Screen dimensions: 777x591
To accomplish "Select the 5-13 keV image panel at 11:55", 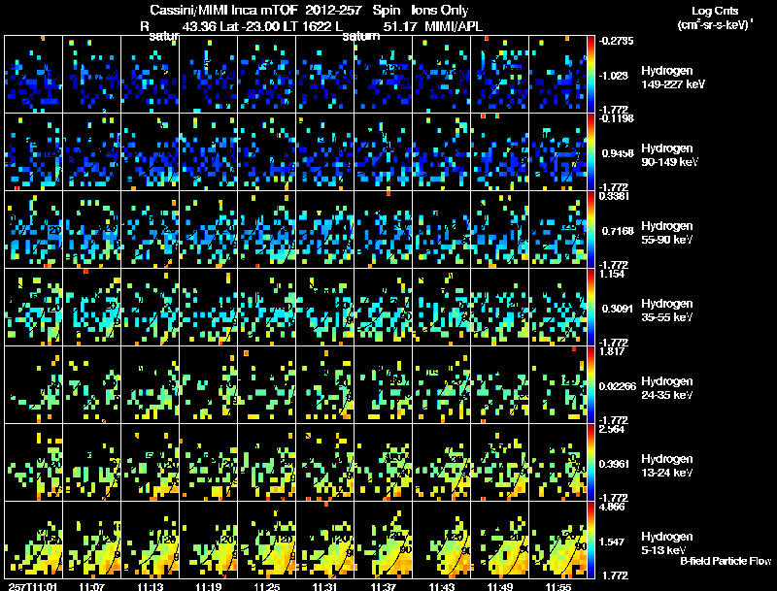I will (x=557, y=541).
